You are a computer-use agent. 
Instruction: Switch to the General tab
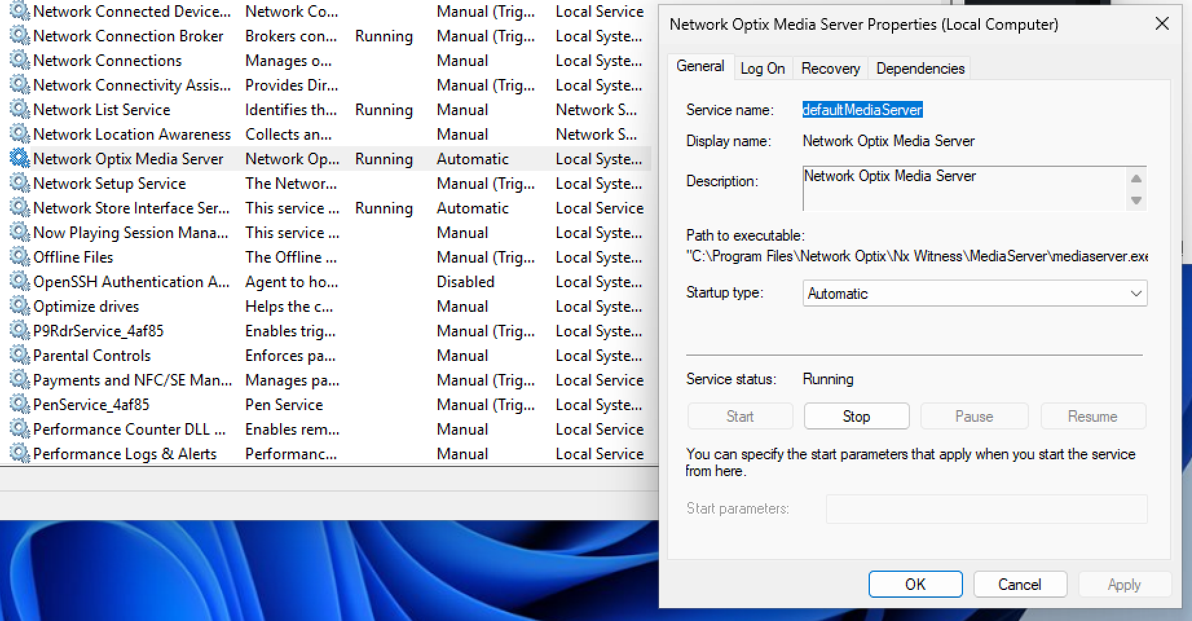[700, 67]
